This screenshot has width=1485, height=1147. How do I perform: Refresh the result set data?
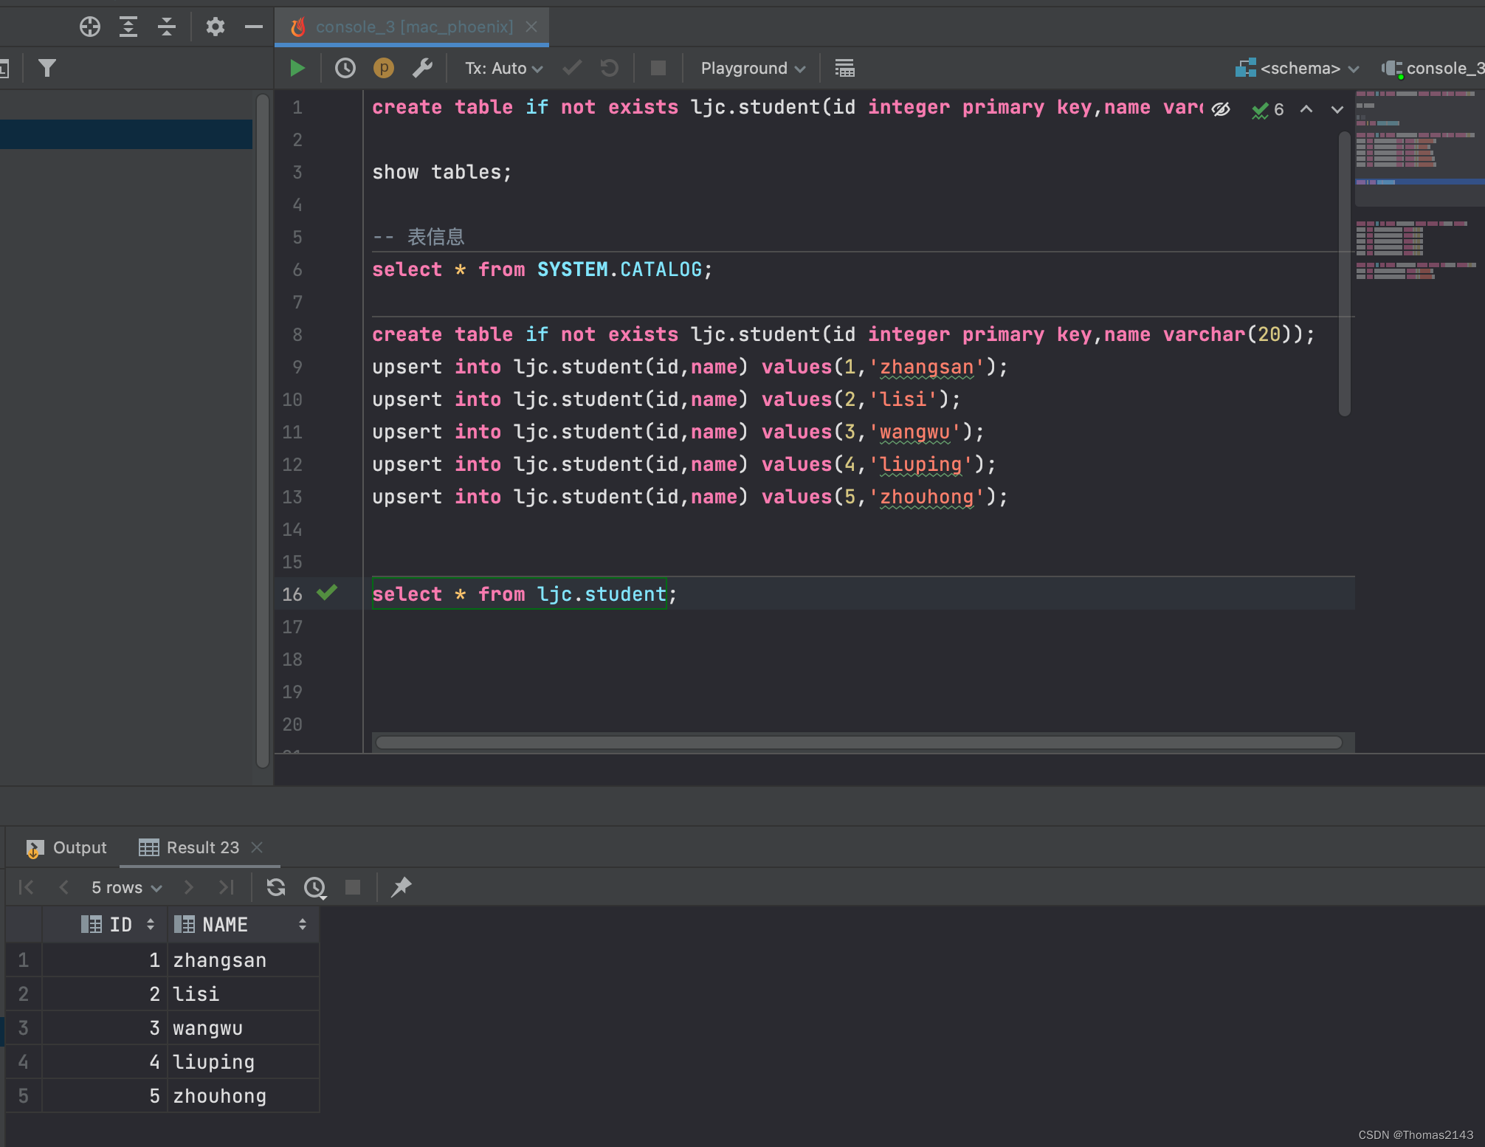click(275, 887)
